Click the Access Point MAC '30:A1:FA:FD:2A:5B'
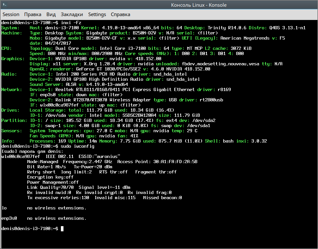 [175, 162]
